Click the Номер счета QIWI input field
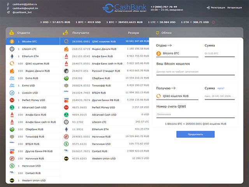 coord(195,115)
